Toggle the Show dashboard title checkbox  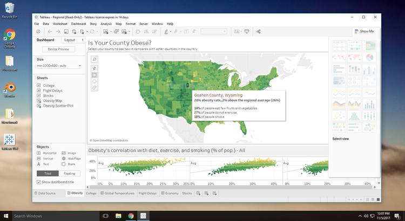pyautogui.click(x=39, y=182)
